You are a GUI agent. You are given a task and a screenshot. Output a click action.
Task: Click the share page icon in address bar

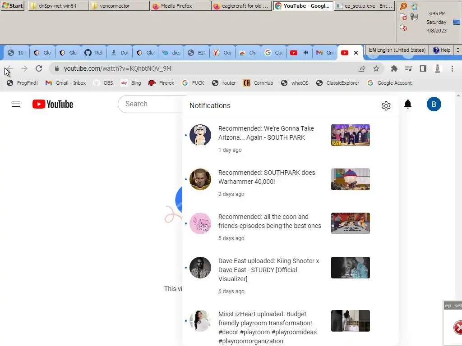(x=362, y=68)
